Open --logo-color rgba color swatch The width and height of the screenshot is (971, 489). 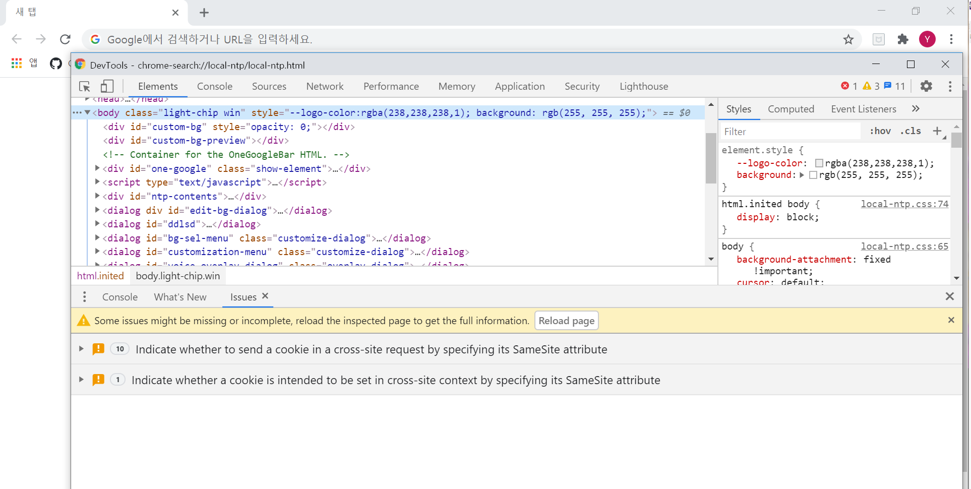[x=819, y=163]
